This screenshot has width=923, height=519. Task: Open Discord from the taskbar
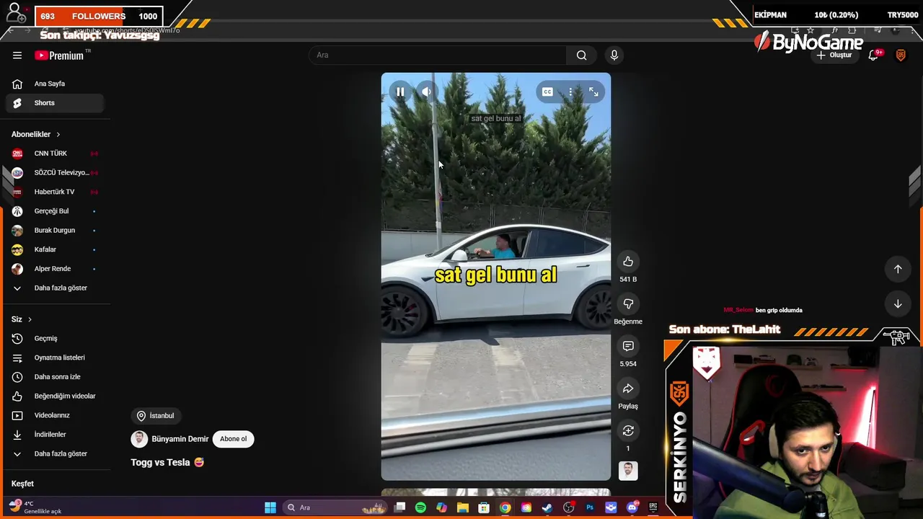[x=632, y=507]
